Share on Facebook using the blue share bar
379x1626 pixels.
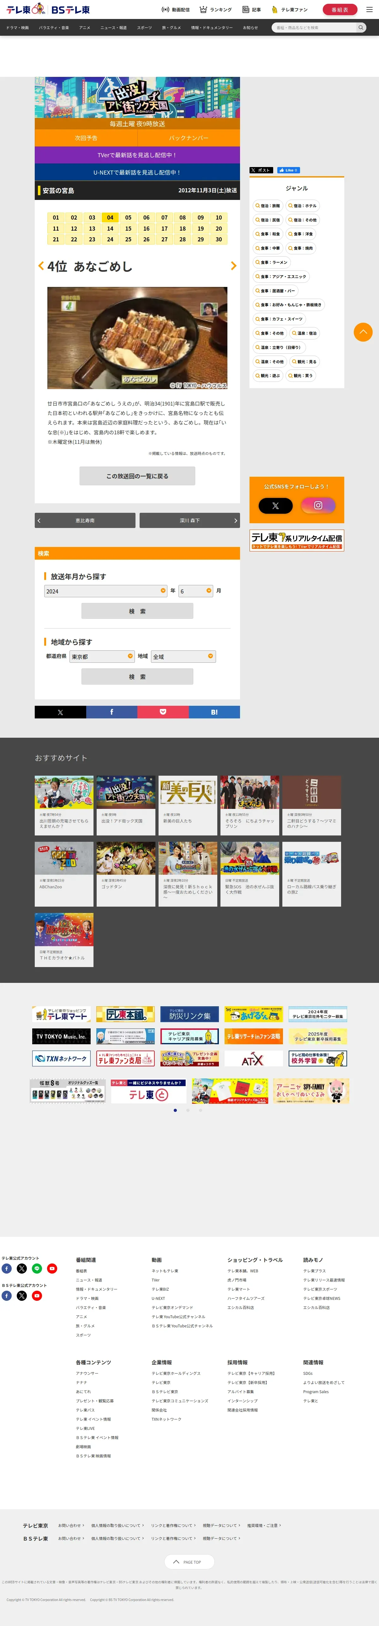[111, 712]
